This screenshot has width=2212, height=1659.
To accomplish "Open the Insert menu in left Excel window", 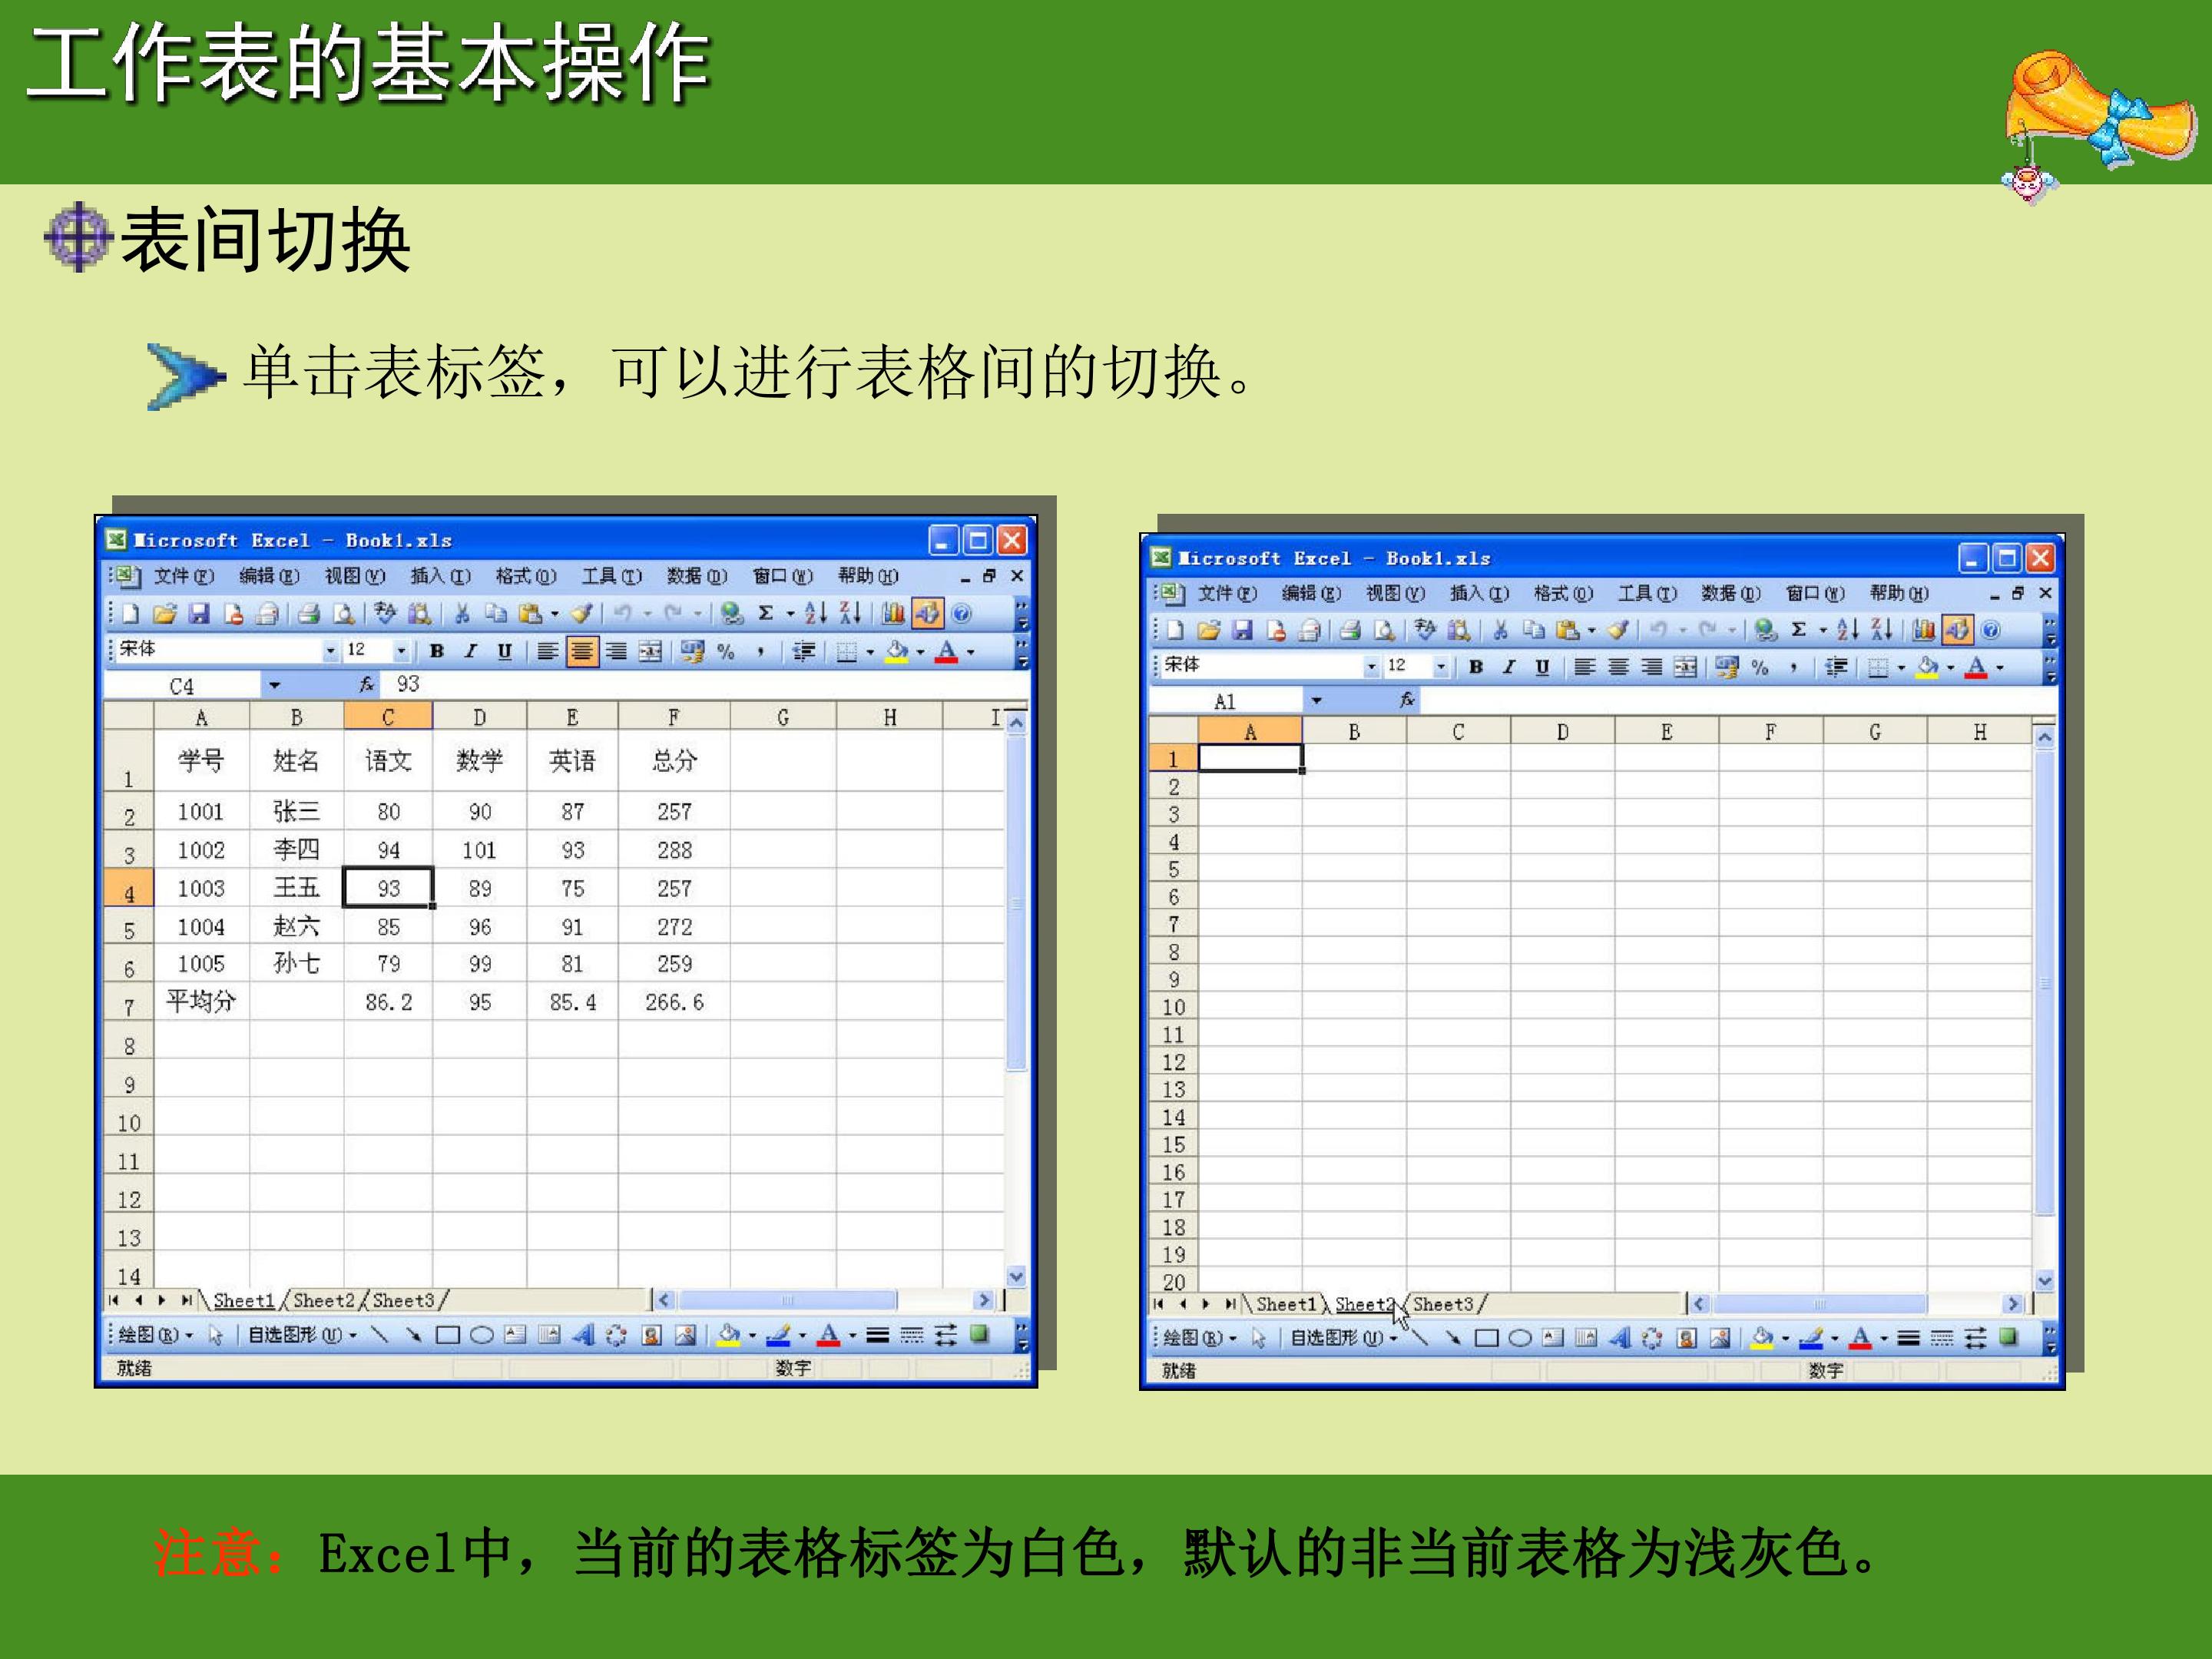I will pyautogui.click(x=440, y=576).
